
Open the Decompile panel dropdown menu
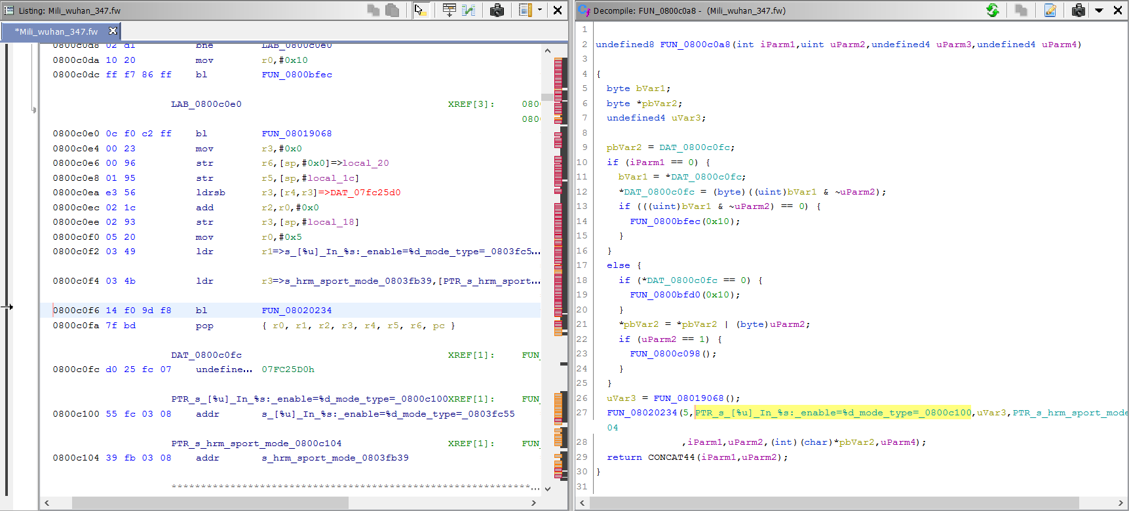click(x=1100, y=10)
